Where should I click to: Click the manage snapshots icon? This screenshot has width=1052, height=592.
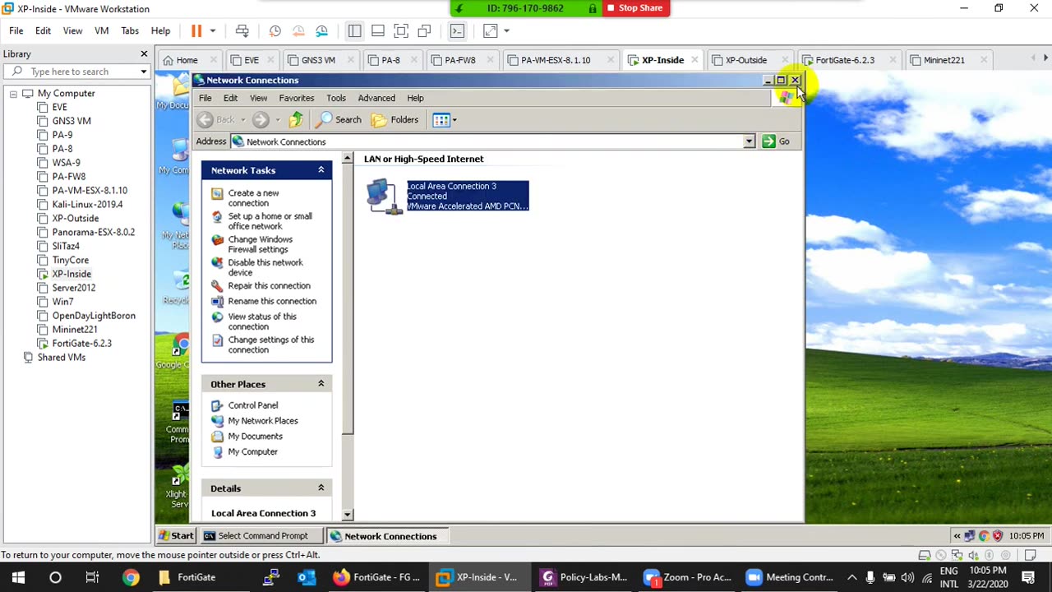[x=322, y=30]
